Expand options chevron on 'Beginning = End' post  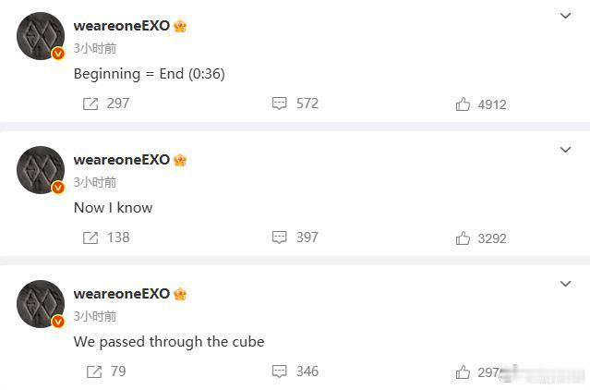pyautogui.click(x=566, y=16)
